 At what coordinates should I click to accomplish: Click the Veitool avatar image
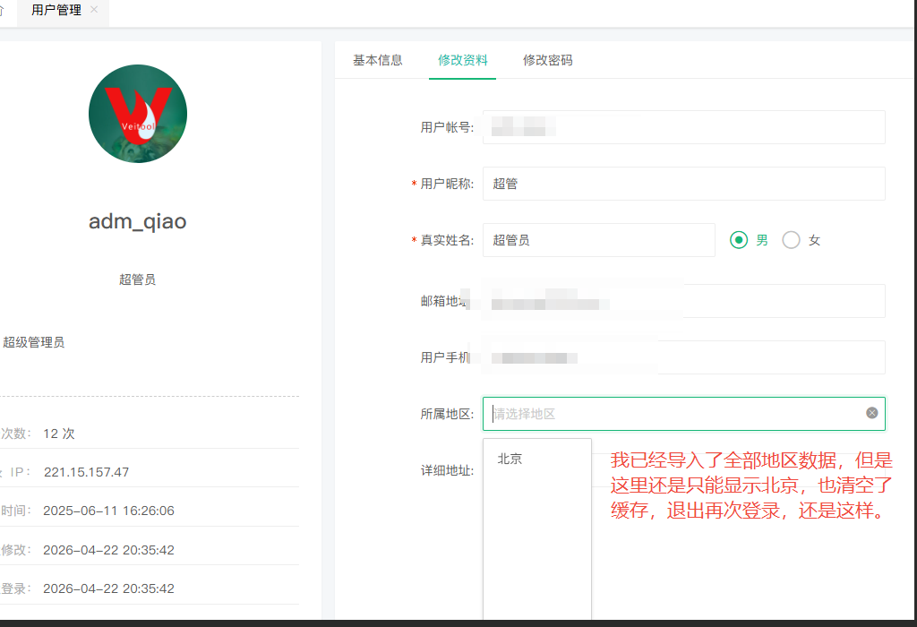pyautogui.click(x=138, y=114)
